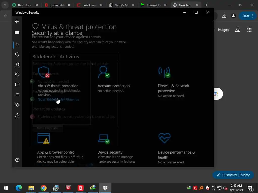Click the Account protection tile icon

(104, 72)
